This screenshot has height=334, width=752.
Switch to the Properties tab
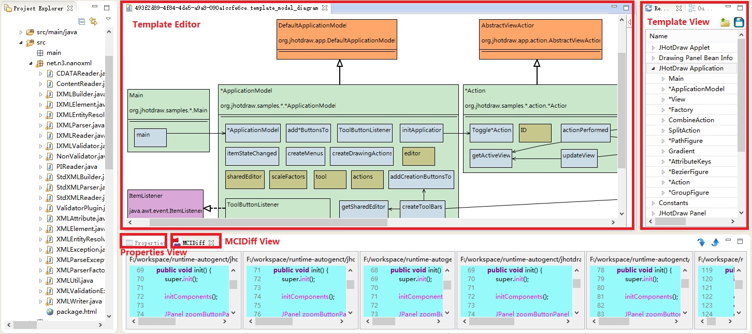[144, 242]
